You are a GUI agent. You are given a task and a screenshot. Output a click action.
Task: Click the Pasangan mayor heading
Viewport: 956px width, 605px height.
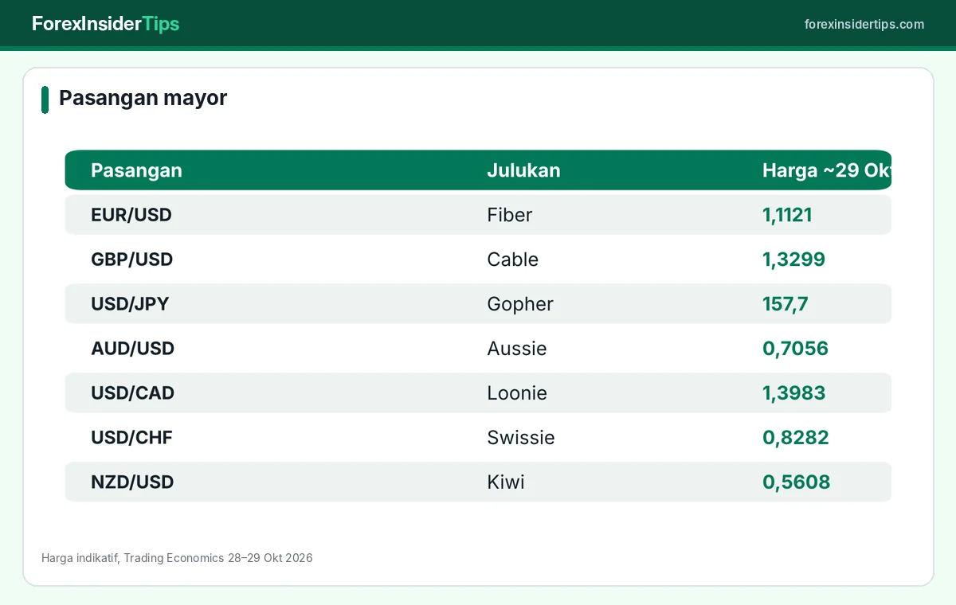[143, 98]
